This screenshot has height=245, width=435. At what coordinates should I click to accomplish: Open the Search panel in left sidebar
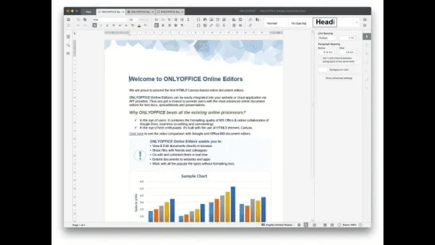(68, 45)
